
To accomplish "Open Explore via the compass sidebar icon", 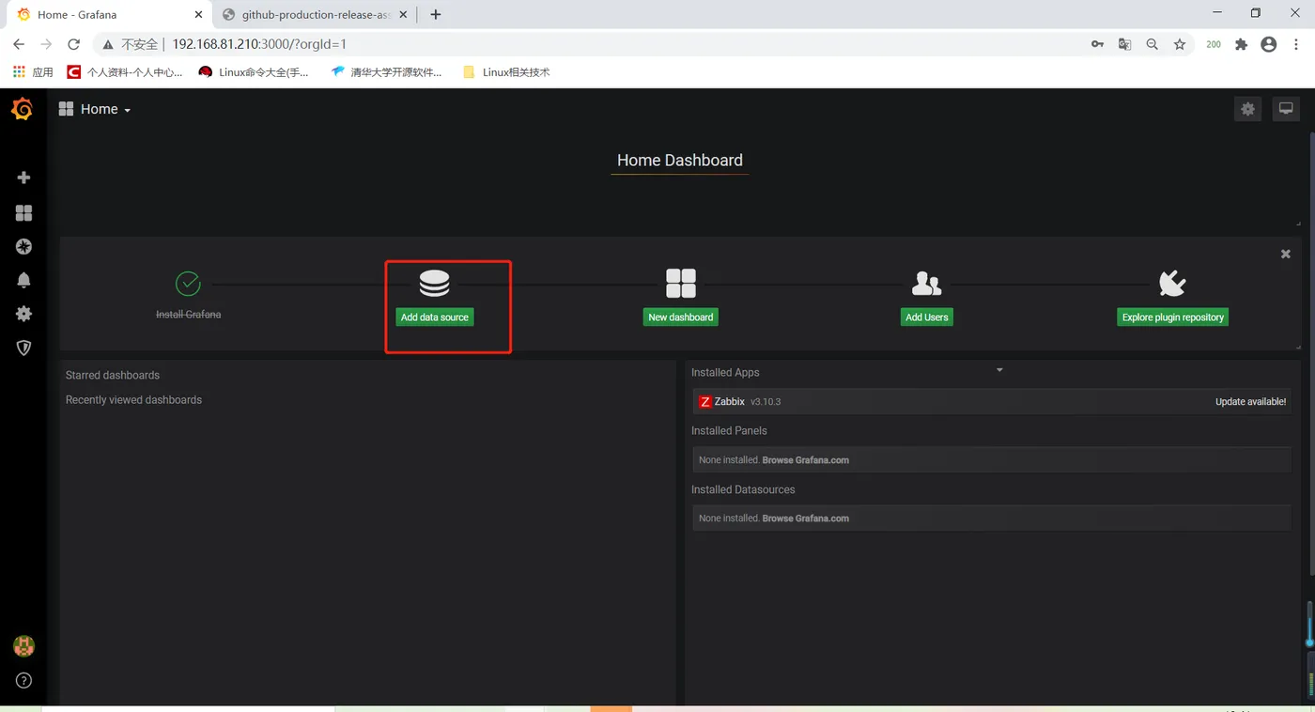I will (23, 246).
